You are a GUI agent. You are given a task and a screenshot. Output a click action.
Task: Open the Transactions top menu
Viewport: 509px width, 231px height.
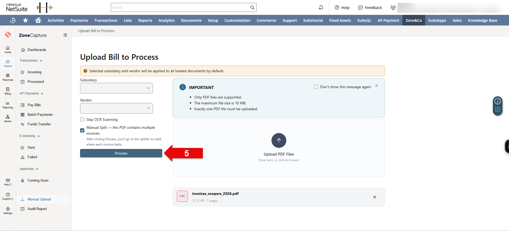click(106, 20)
